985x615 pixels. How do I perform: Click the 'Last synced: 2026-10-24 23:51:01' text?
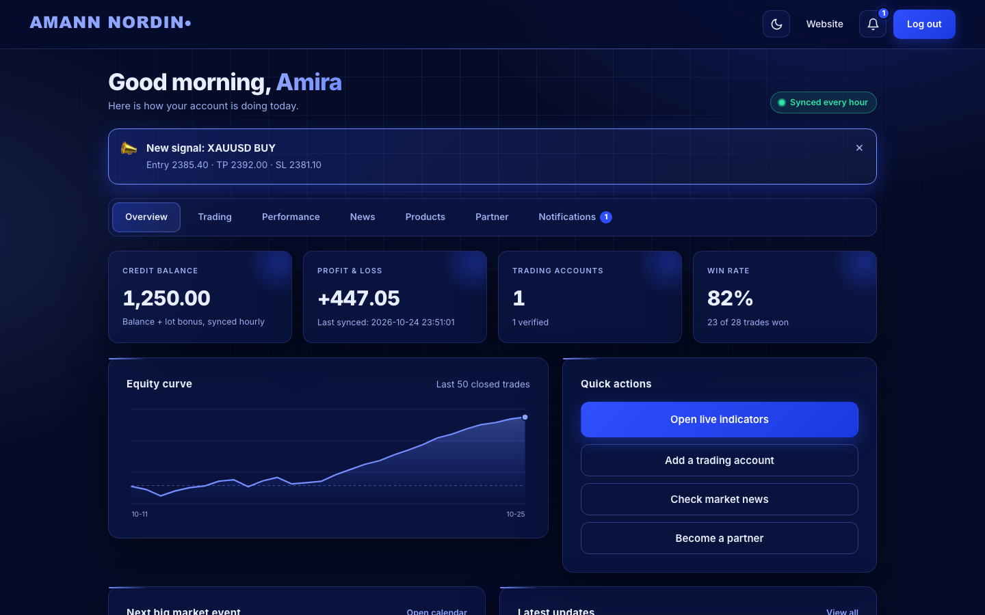tap(386, 323)
